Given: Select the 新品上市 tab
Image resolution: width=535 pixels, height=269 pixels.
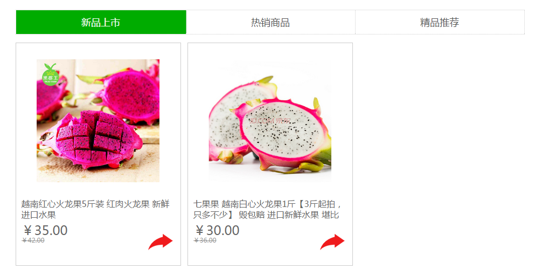Looking at the screenshot, I should [x=101, y=22].
